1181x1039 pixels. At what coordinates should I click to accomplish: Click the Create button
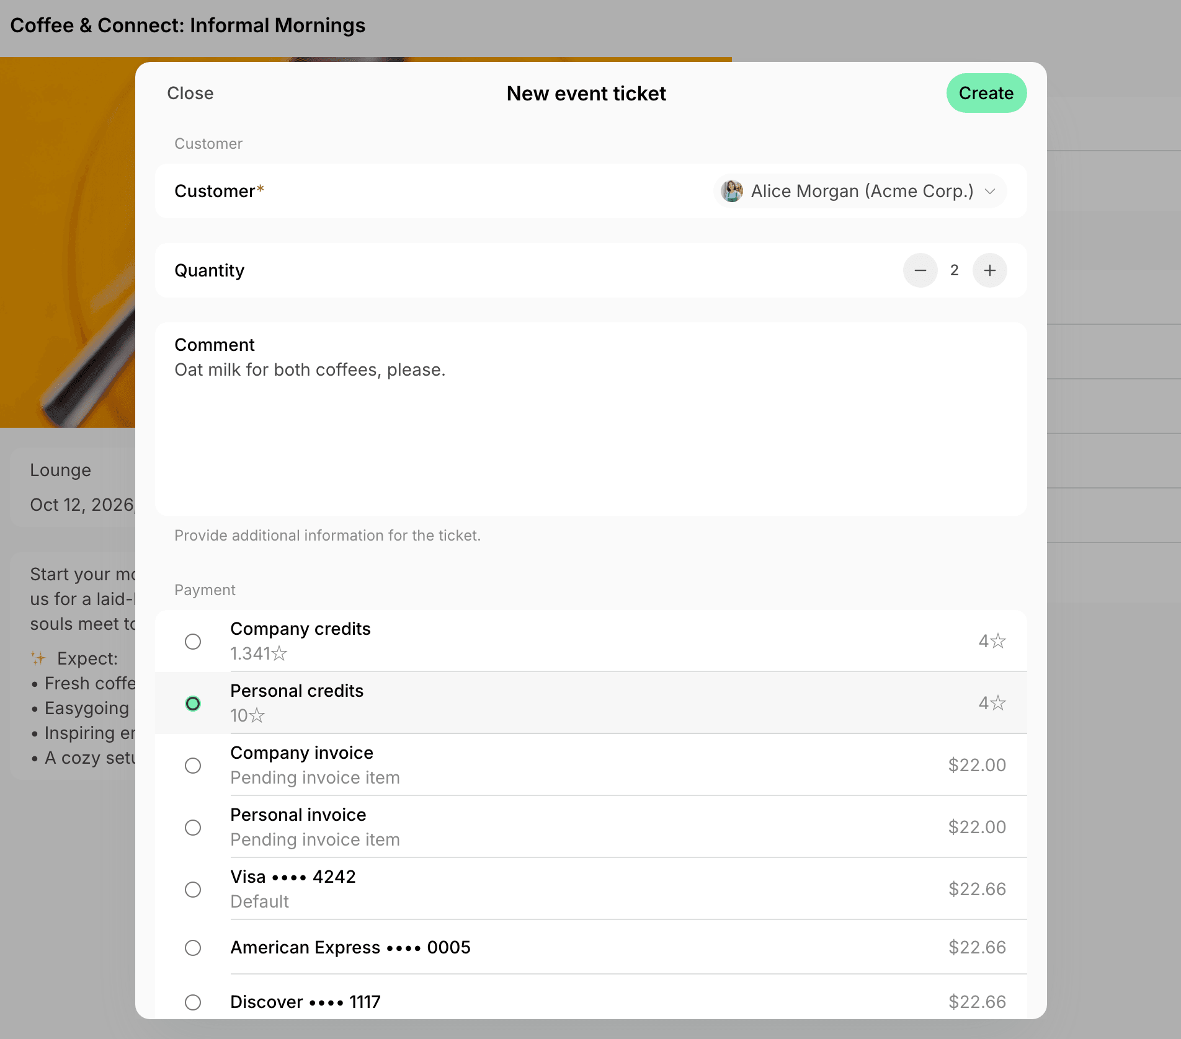[986, 93]
